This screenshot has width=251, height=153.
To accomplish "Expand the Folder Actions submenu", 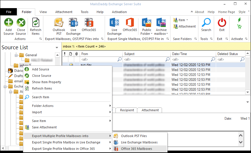I will 67,106.
